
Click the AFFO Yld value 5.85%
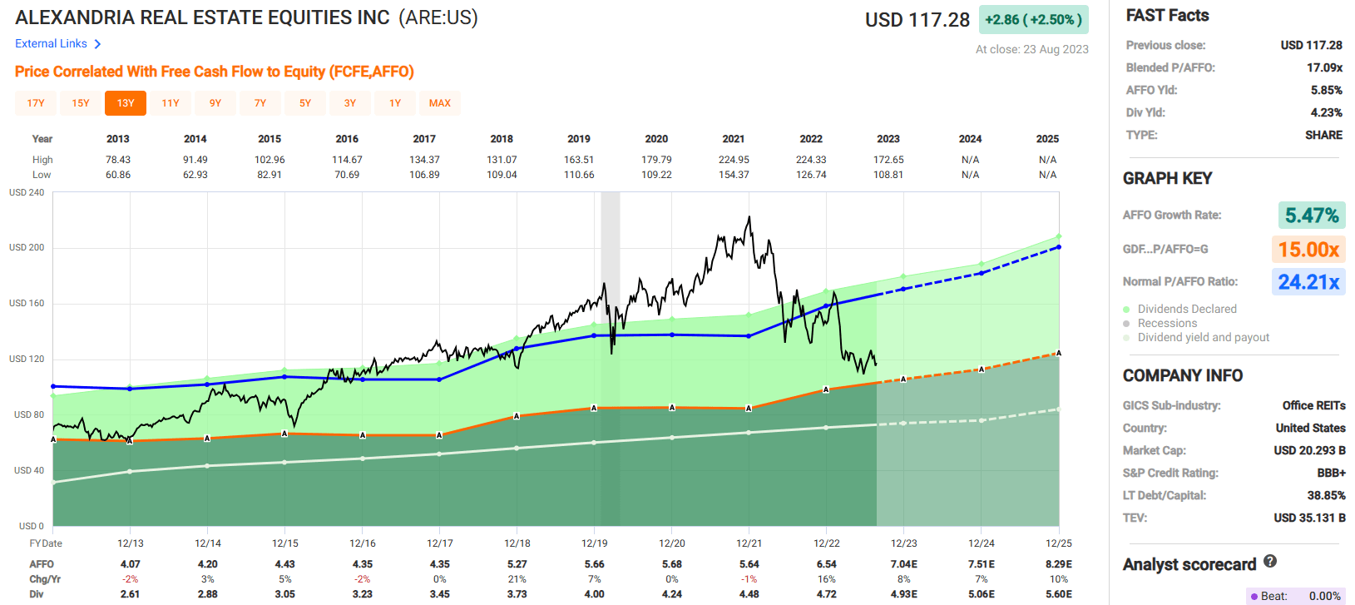[1327, 90]
